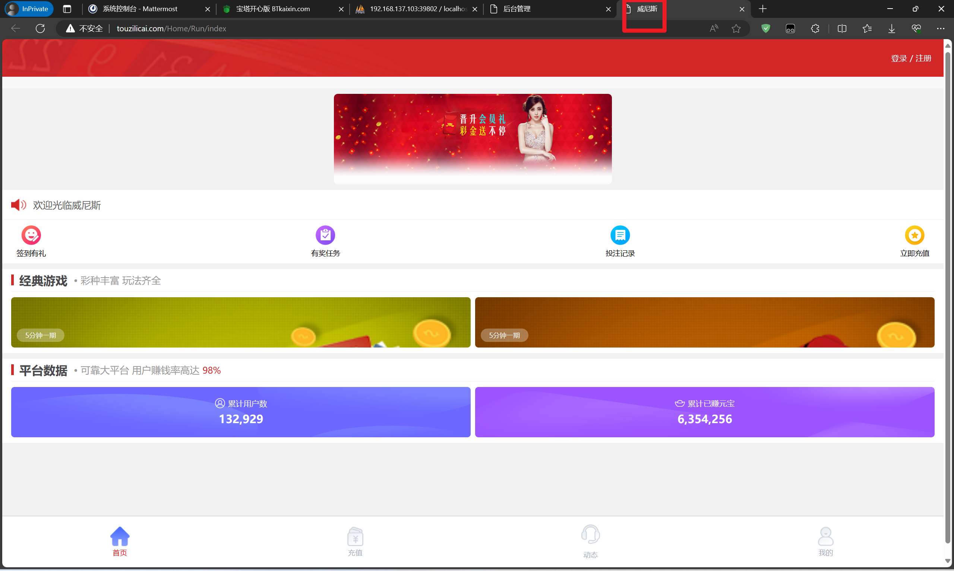Viewport: 954px width, 571px height.
Task: Switch to 系统控制台 Mattermost tab
Action: [x=140, y=9]
